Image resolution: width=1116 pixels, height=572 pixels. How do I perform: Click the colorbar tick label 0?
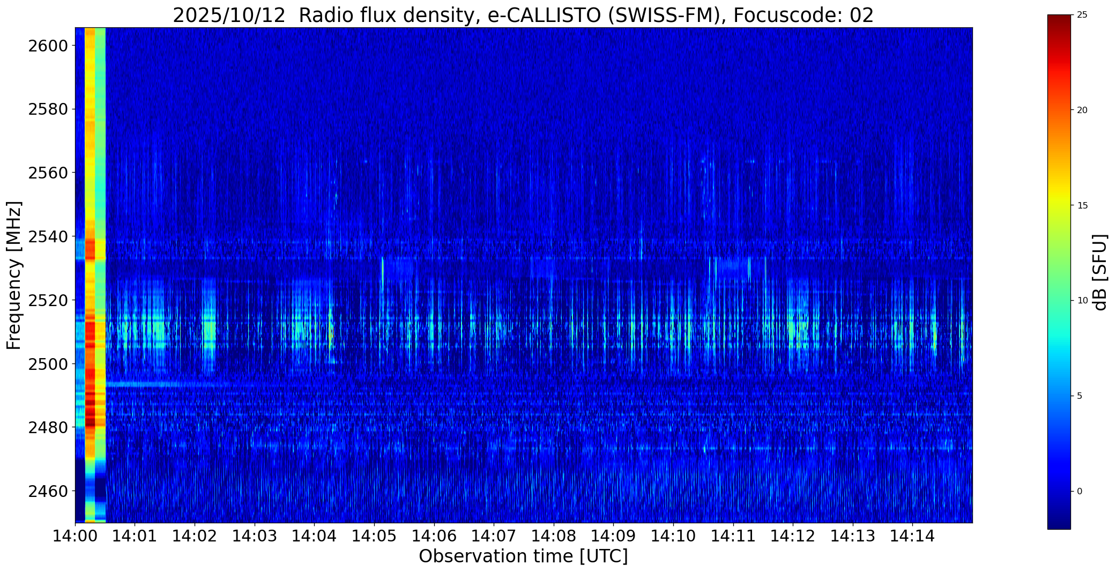[1080, 492]
